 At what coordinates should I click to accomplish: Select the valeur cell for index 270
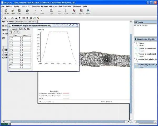coord(25,38)
